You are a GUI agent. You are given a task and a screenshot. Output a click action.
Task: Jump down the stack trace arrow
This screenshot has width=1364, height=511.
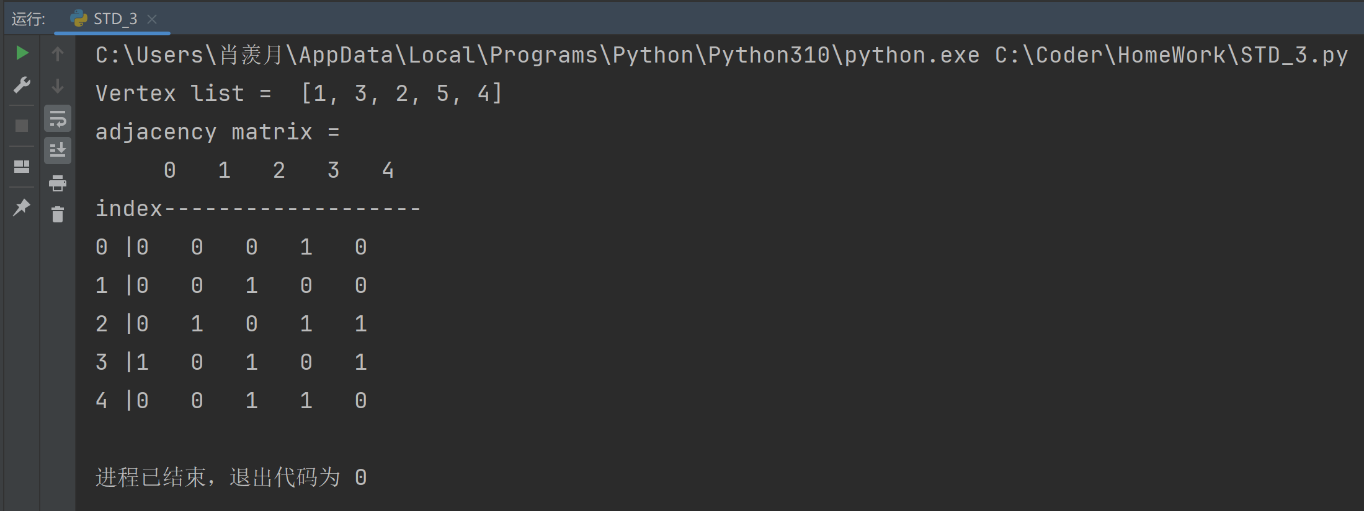[x=58, y=85]
